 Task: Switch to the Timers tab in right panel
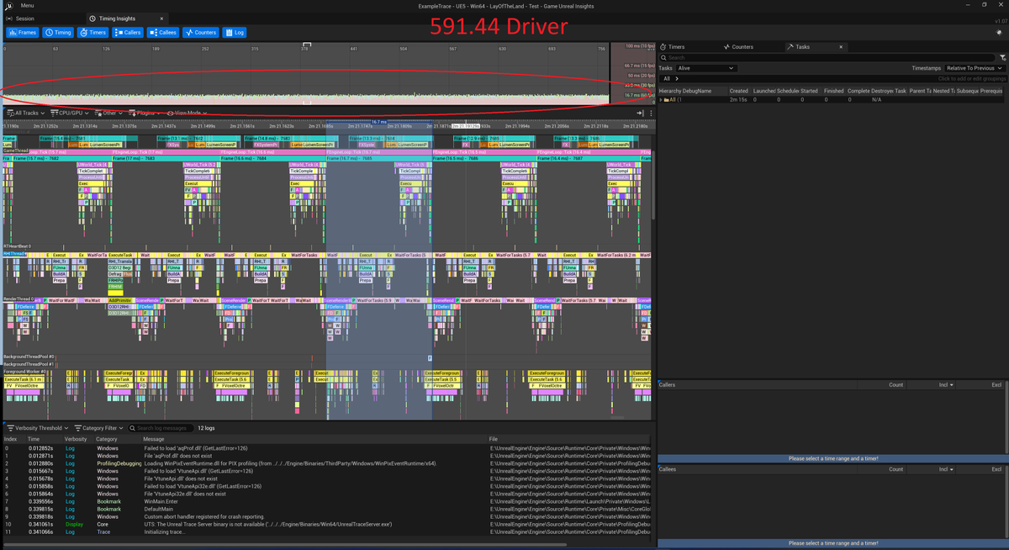673,47
